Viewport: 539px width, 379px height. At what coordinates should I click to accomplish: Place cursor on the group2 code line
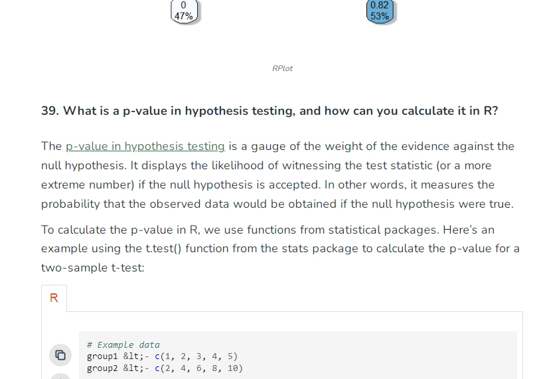[x=165, y=368]
